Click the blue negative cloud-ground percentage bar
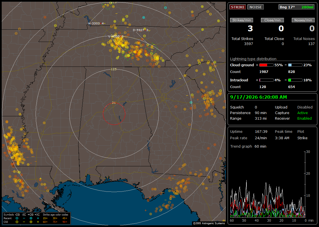This screenshot has height=227, width=319. pyautogui.click(x=295, y=65)
